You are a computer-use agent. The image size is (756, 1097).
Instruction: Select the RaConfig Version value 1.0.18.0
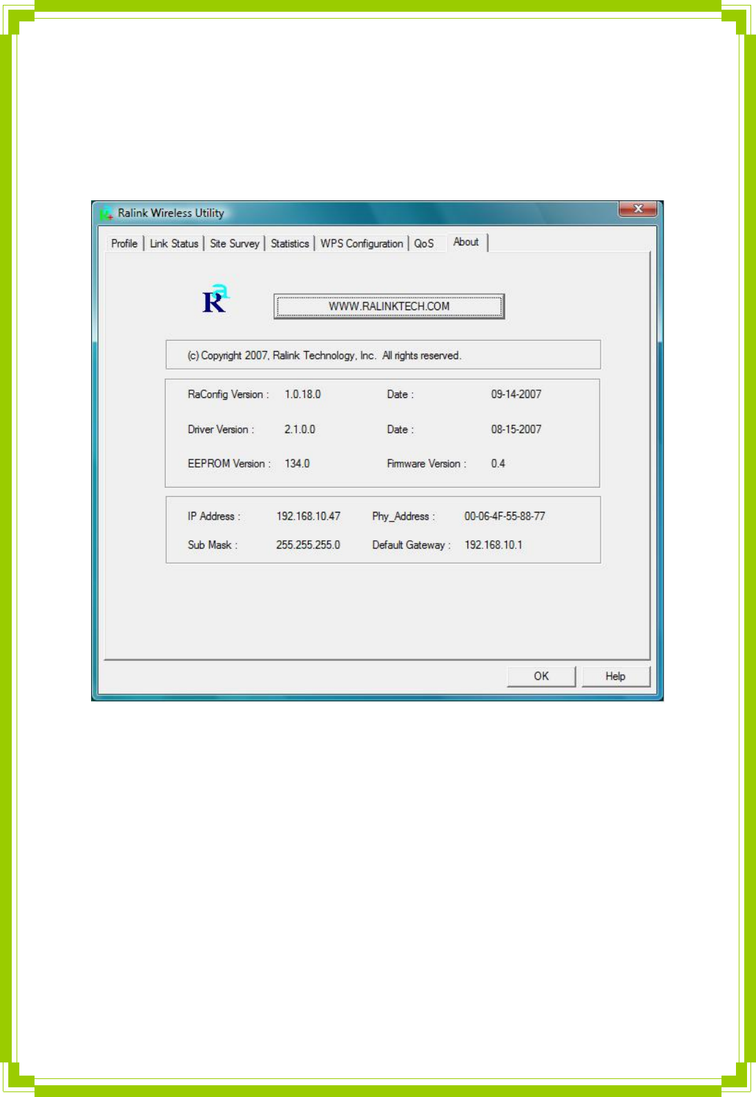tap(302, 394)
